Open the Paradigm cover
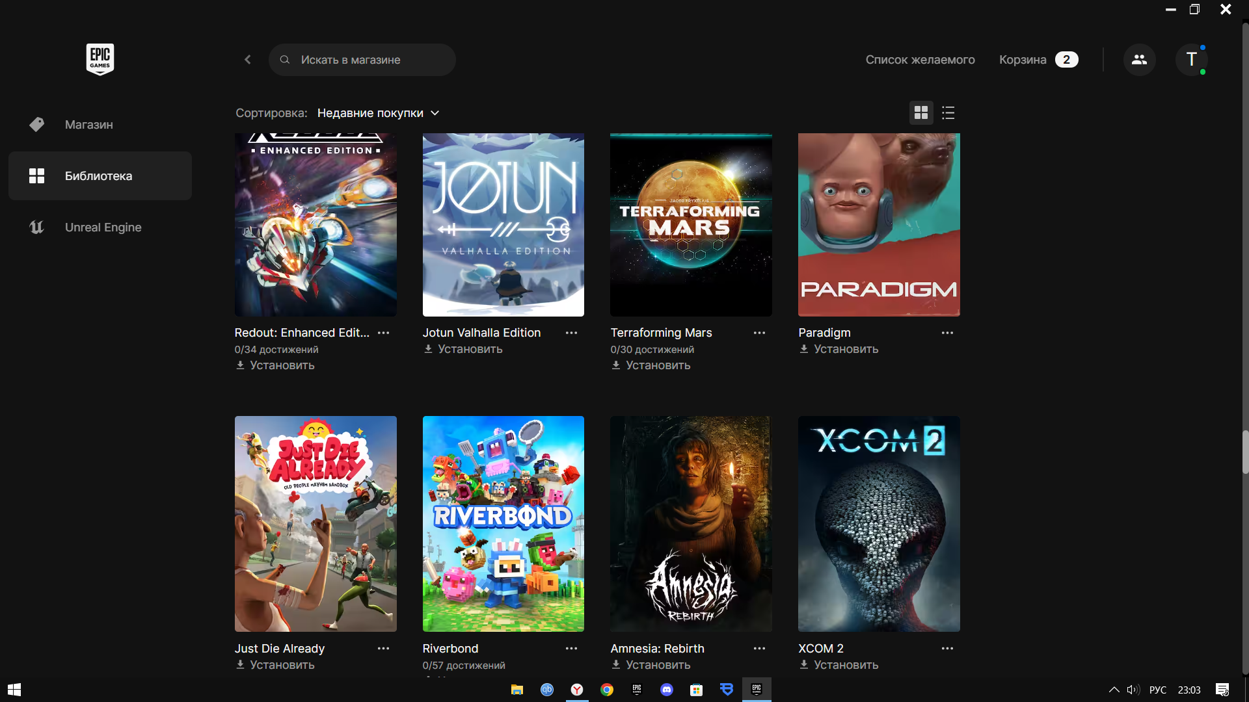Image resolution: width=1249 pixels, height=702 pixels. [x=879, y=225]
